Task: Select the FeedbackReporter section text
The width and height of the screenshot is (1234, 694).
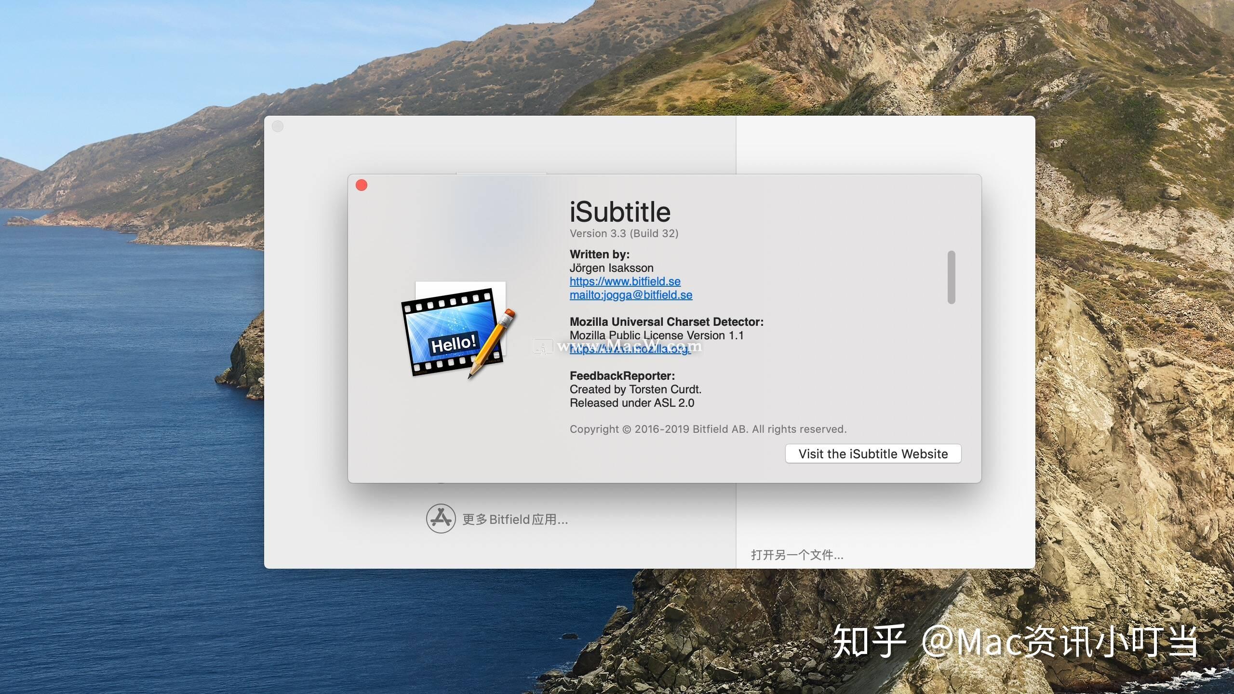Action: 623,376
